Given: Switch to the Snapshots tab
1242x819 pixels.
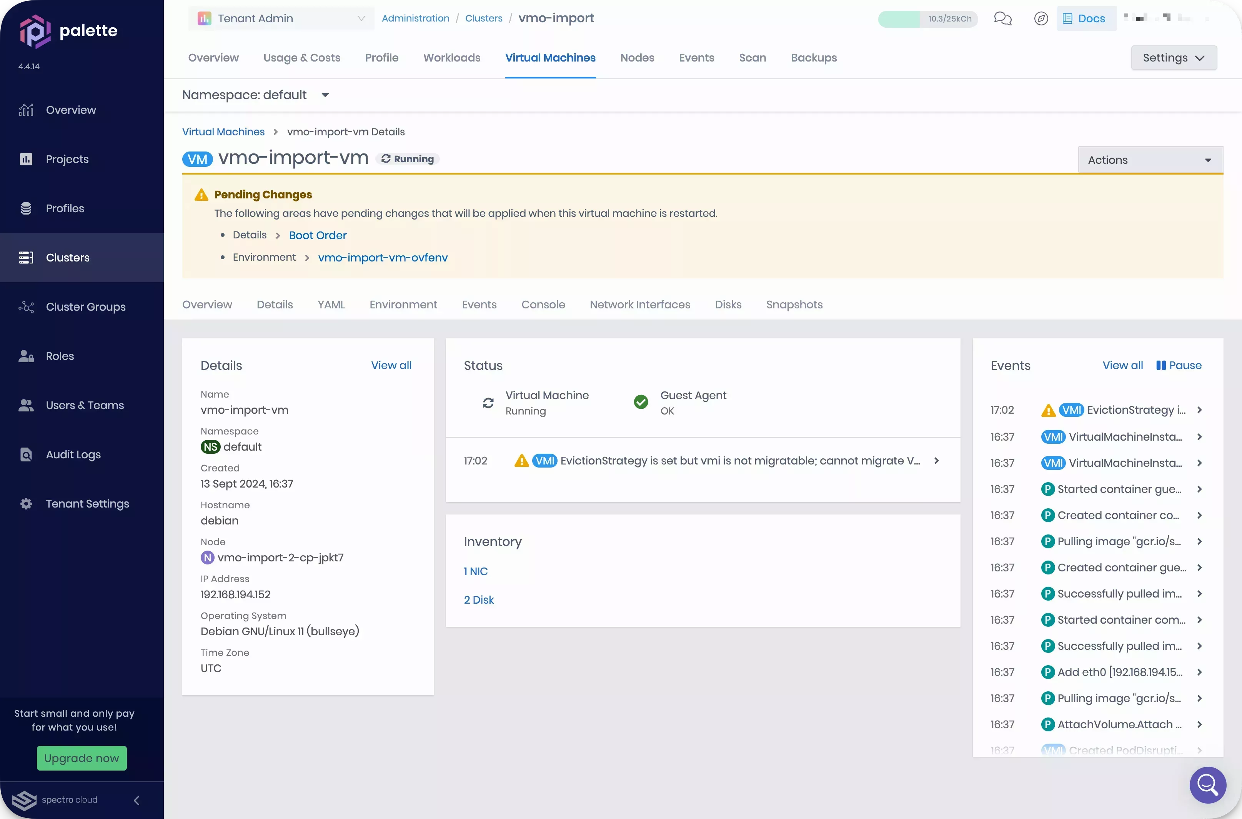Looking at the screenshot, I should pyautogui.click(x=794, y=305).
